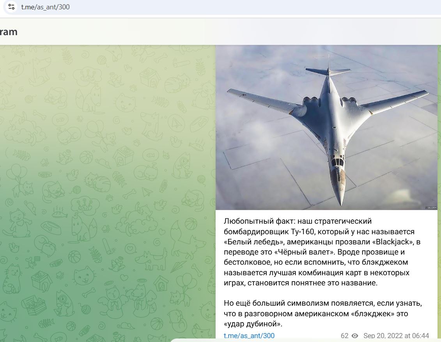Click the eye views icon
This screenshot has height=342, width=441.
click(355, 336)
